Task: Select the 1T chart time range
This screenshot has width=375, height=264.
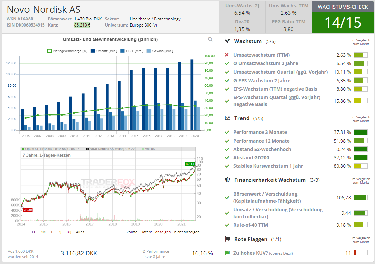Action: pos(34,232)
